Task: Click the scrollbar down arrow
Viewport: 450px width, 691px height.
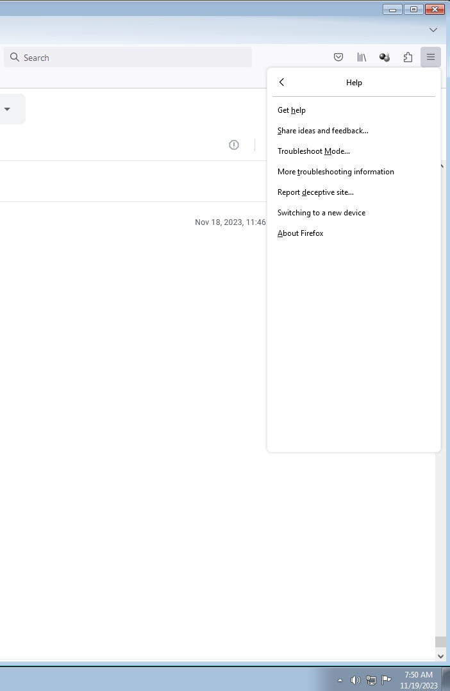Action: pos(440,656)
